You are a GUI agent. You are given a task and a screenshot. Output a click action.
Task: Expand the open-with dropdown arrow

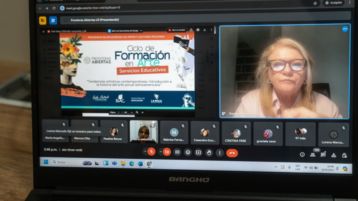pyautogui.click(x=141, y=31)
